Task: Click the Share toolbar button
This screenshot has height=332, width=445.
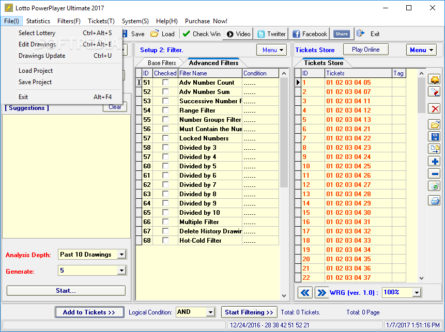Action: (342, 34)
